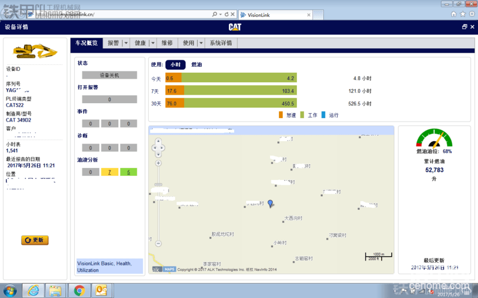Click the green oil analysis count 5
This screenshot has height=298, width=478.
tap(128, 172)
